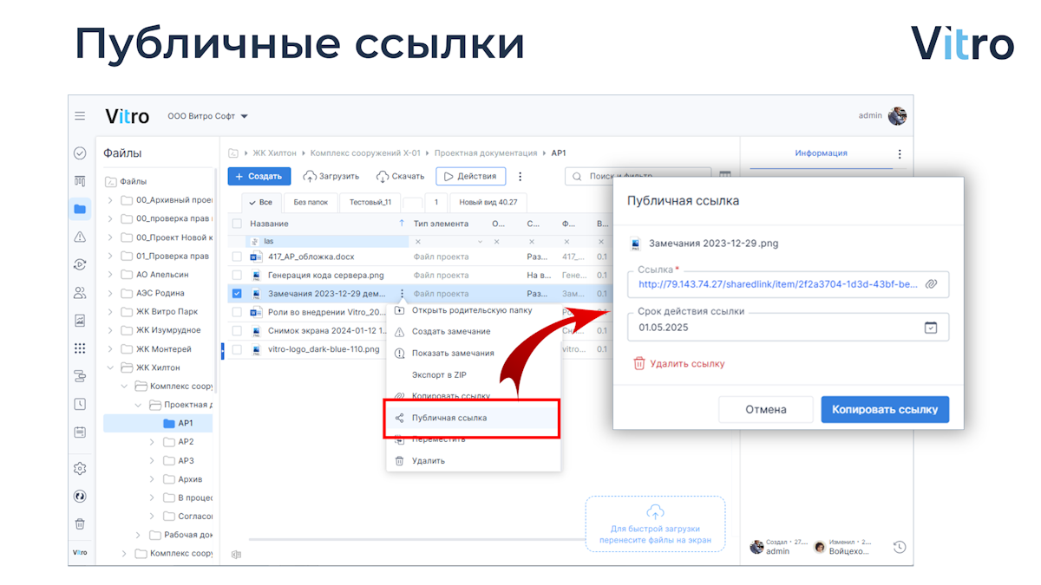The height and width of the screenshot is (585, 1041).
Task: Open the nine-dot grid sidebar icon
Action: click(x=80, y=348)
